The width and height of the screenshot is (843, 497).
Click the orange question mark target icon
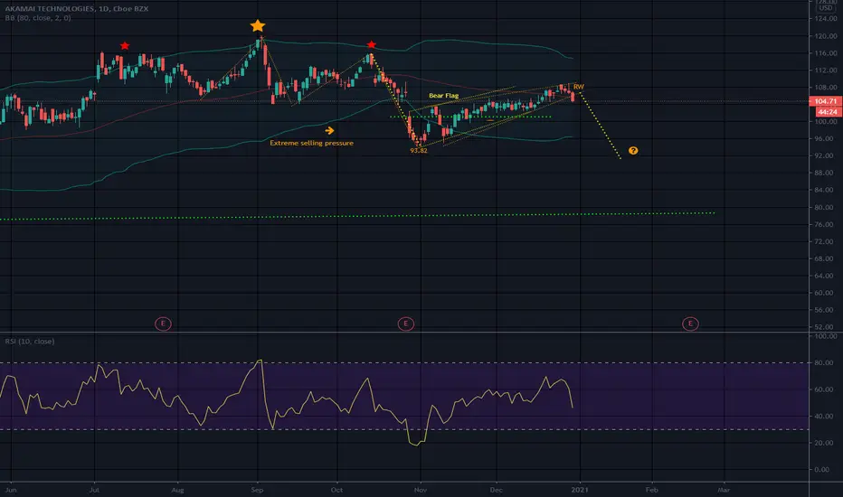coord(633,150)
